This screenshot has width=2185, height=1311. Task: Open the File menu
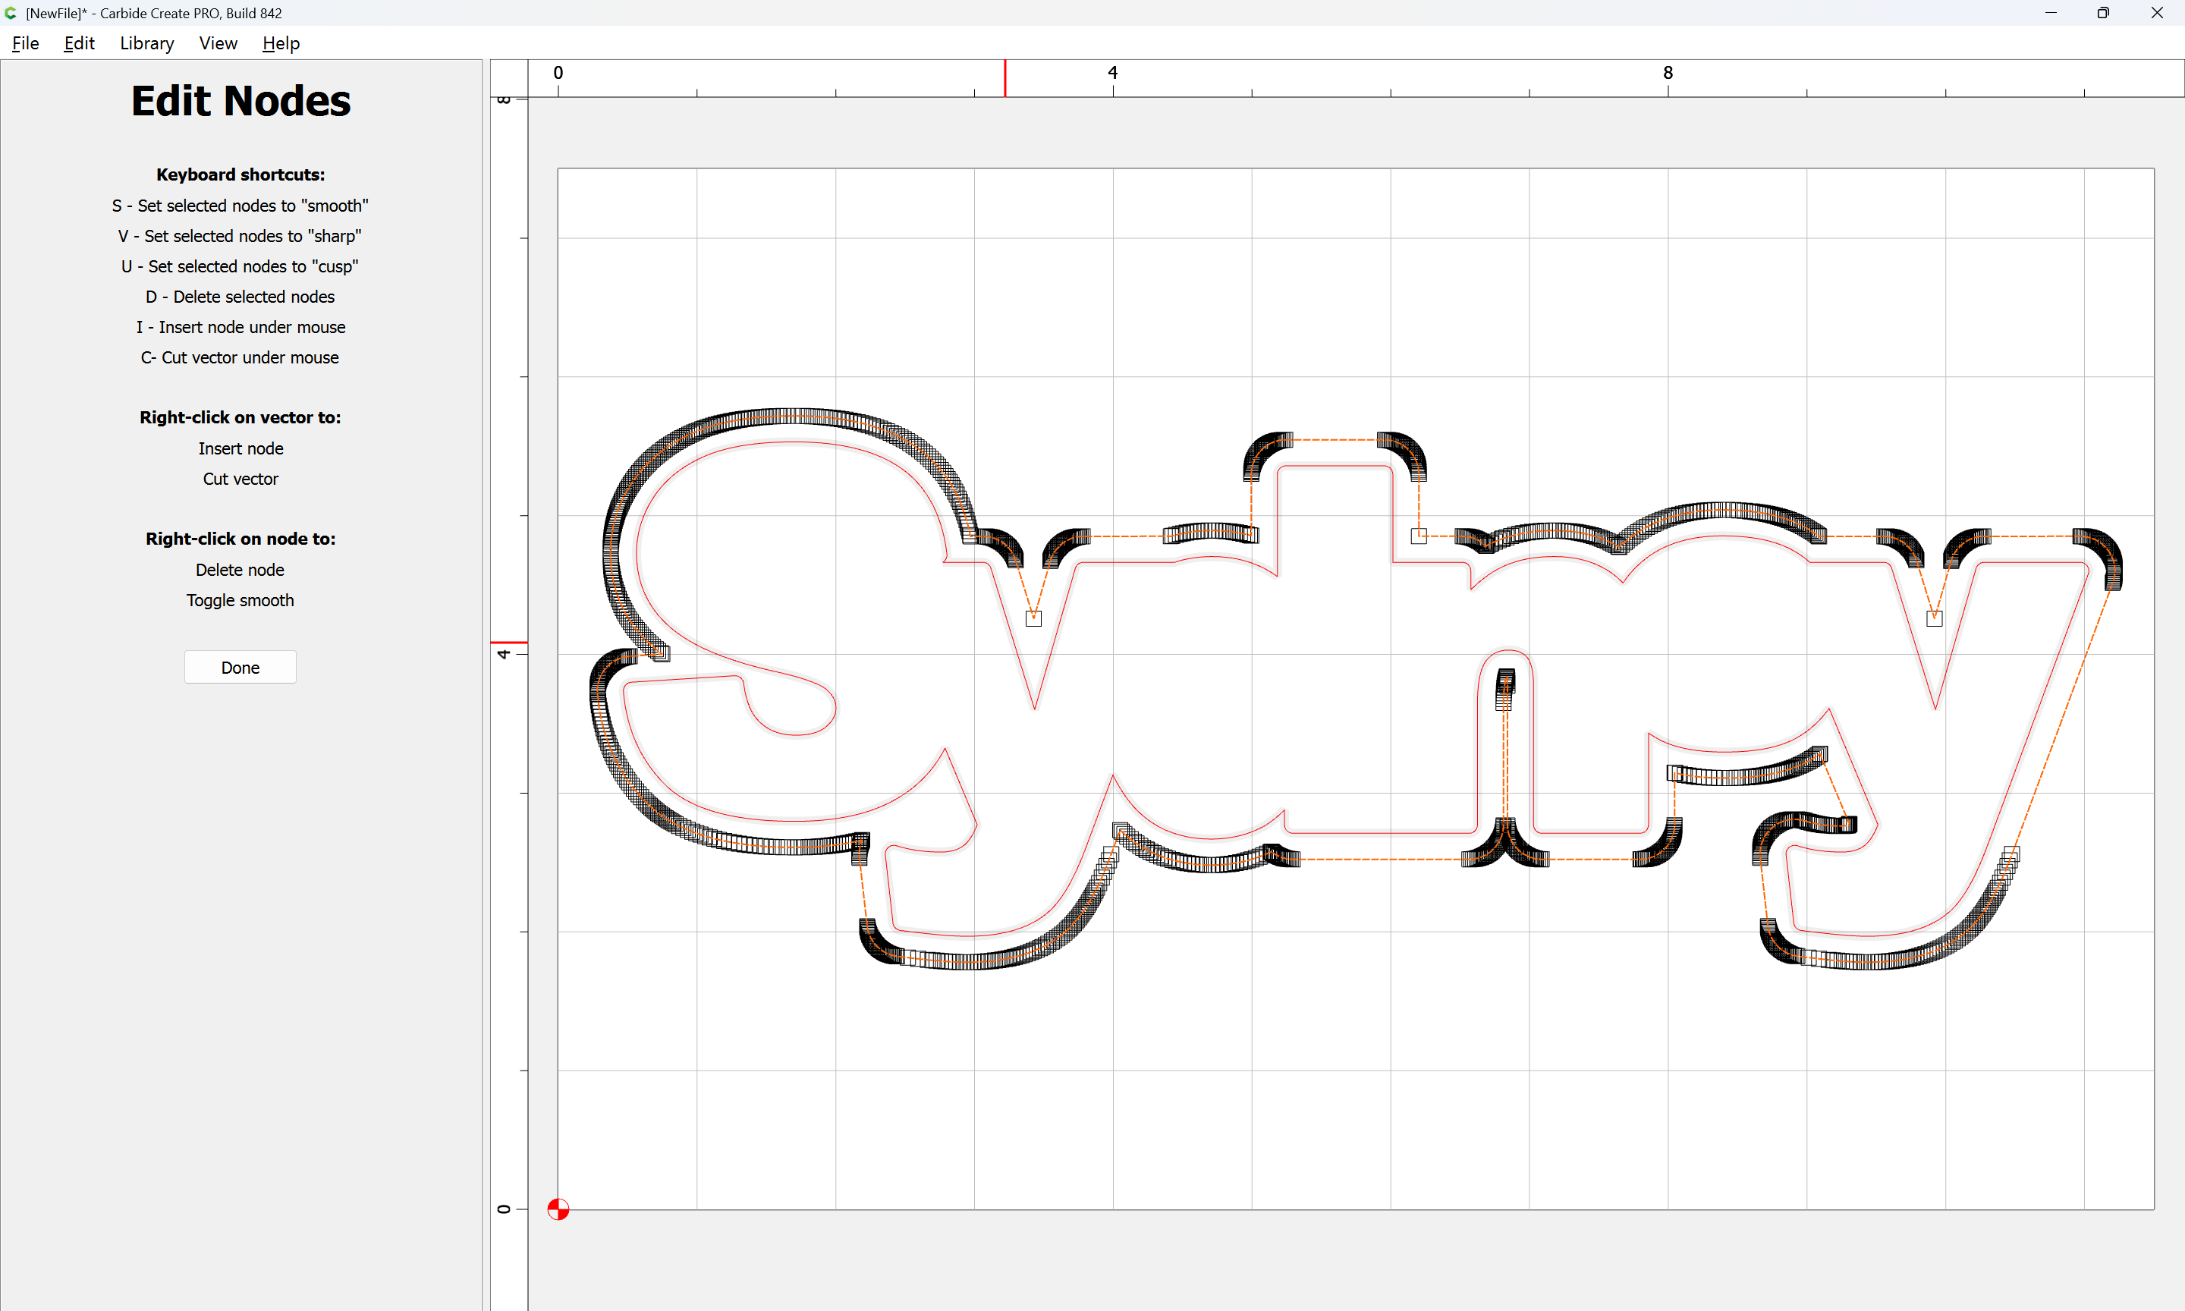click(25, 43)
